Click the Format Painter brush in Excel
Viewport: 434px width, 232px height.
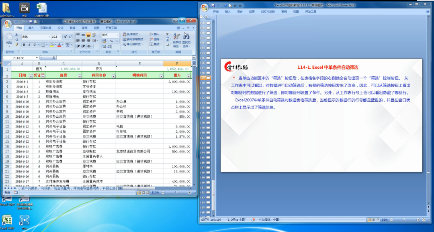click(x=16, y=44)
